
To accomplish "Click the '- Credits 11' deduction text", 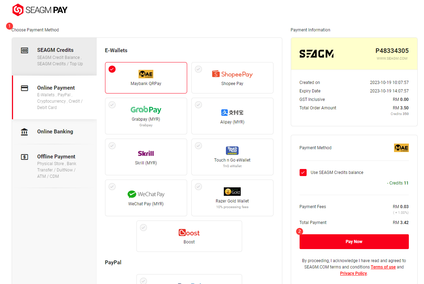I will coord(398,183).
